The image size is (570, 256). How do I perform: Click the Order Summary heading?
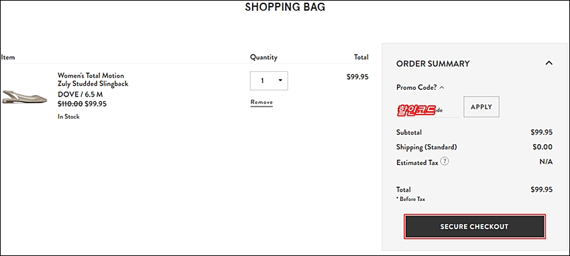433,64
